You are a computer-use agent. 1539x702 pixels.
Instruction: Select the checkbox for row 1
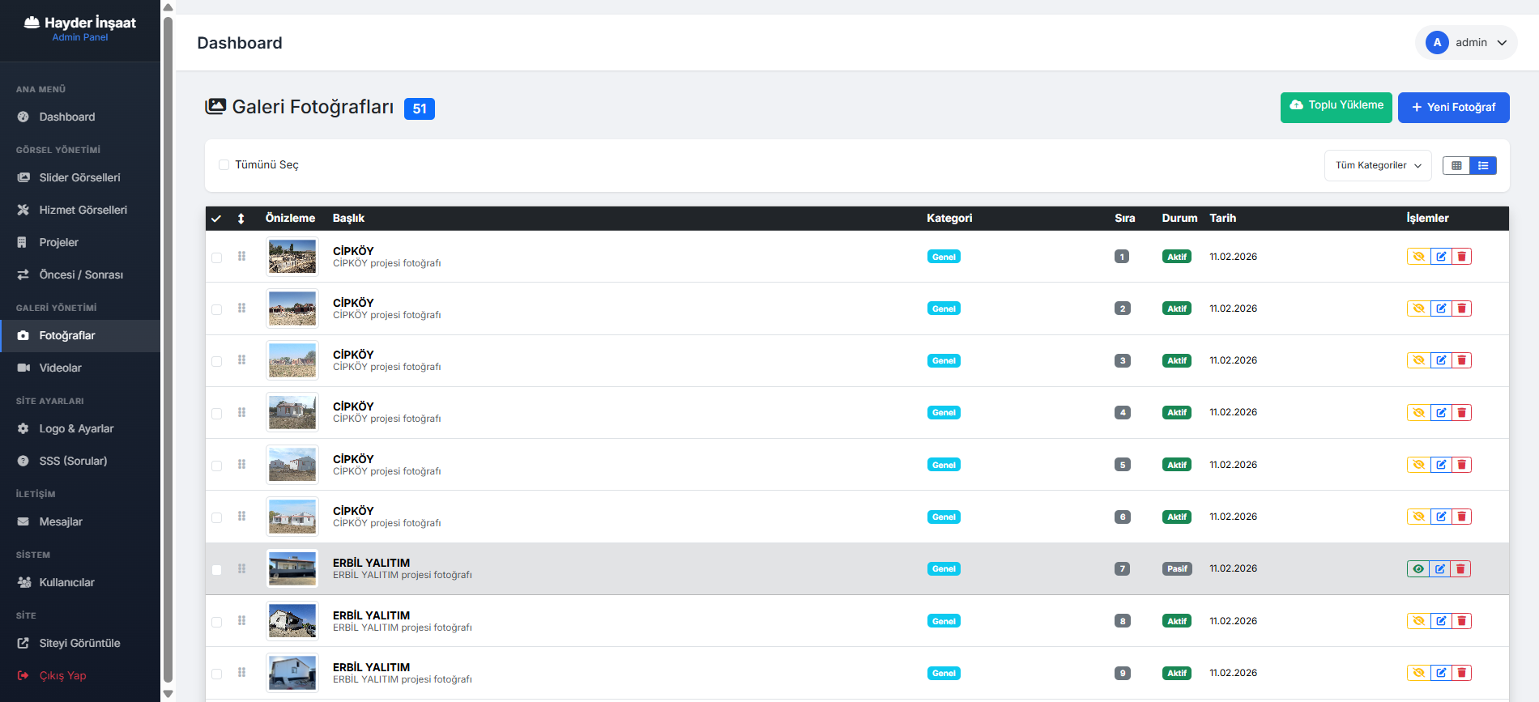[217, 257]
